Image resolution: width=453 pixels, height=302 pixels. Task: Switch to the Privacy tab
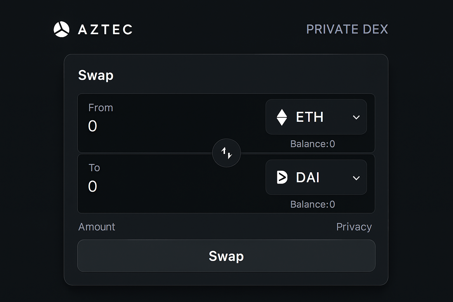coord(354,227)
